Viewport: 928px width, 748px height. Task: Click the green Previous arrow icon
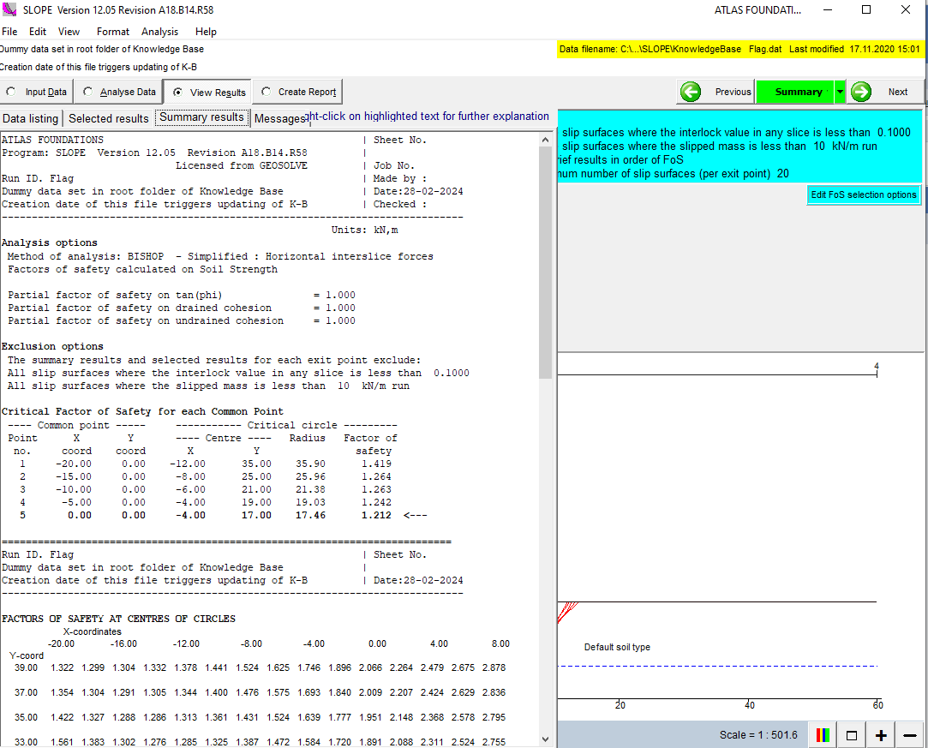tap(690, 92)
